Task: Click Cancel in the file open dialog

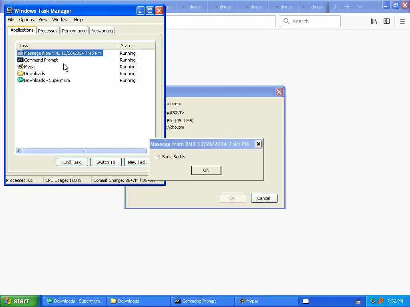Action: [x=264, y=198]
